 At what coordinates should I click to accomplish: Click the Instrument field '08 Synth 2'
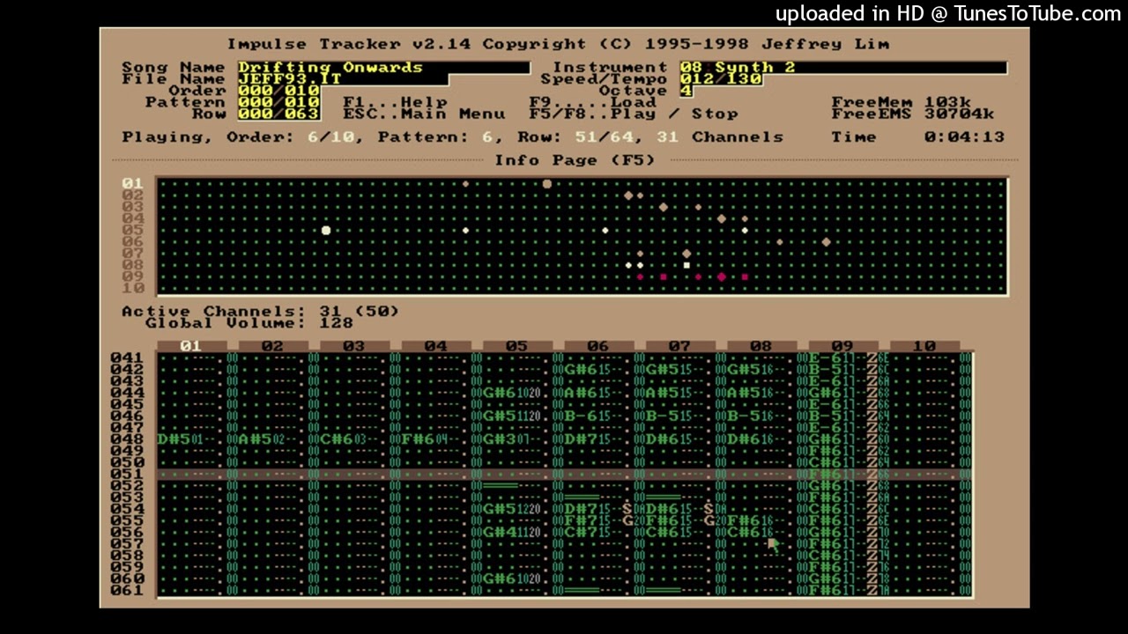click(842, 68)
